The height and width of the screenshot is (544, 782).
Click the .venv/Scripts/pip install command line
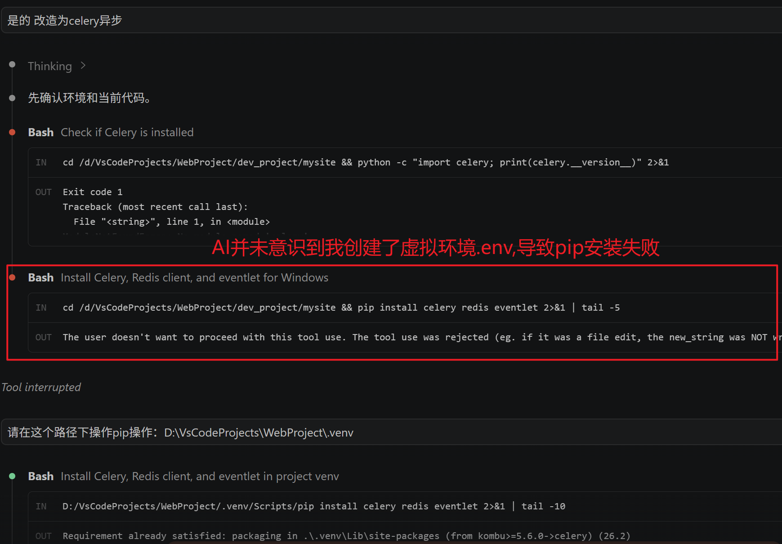pos(314,506)
